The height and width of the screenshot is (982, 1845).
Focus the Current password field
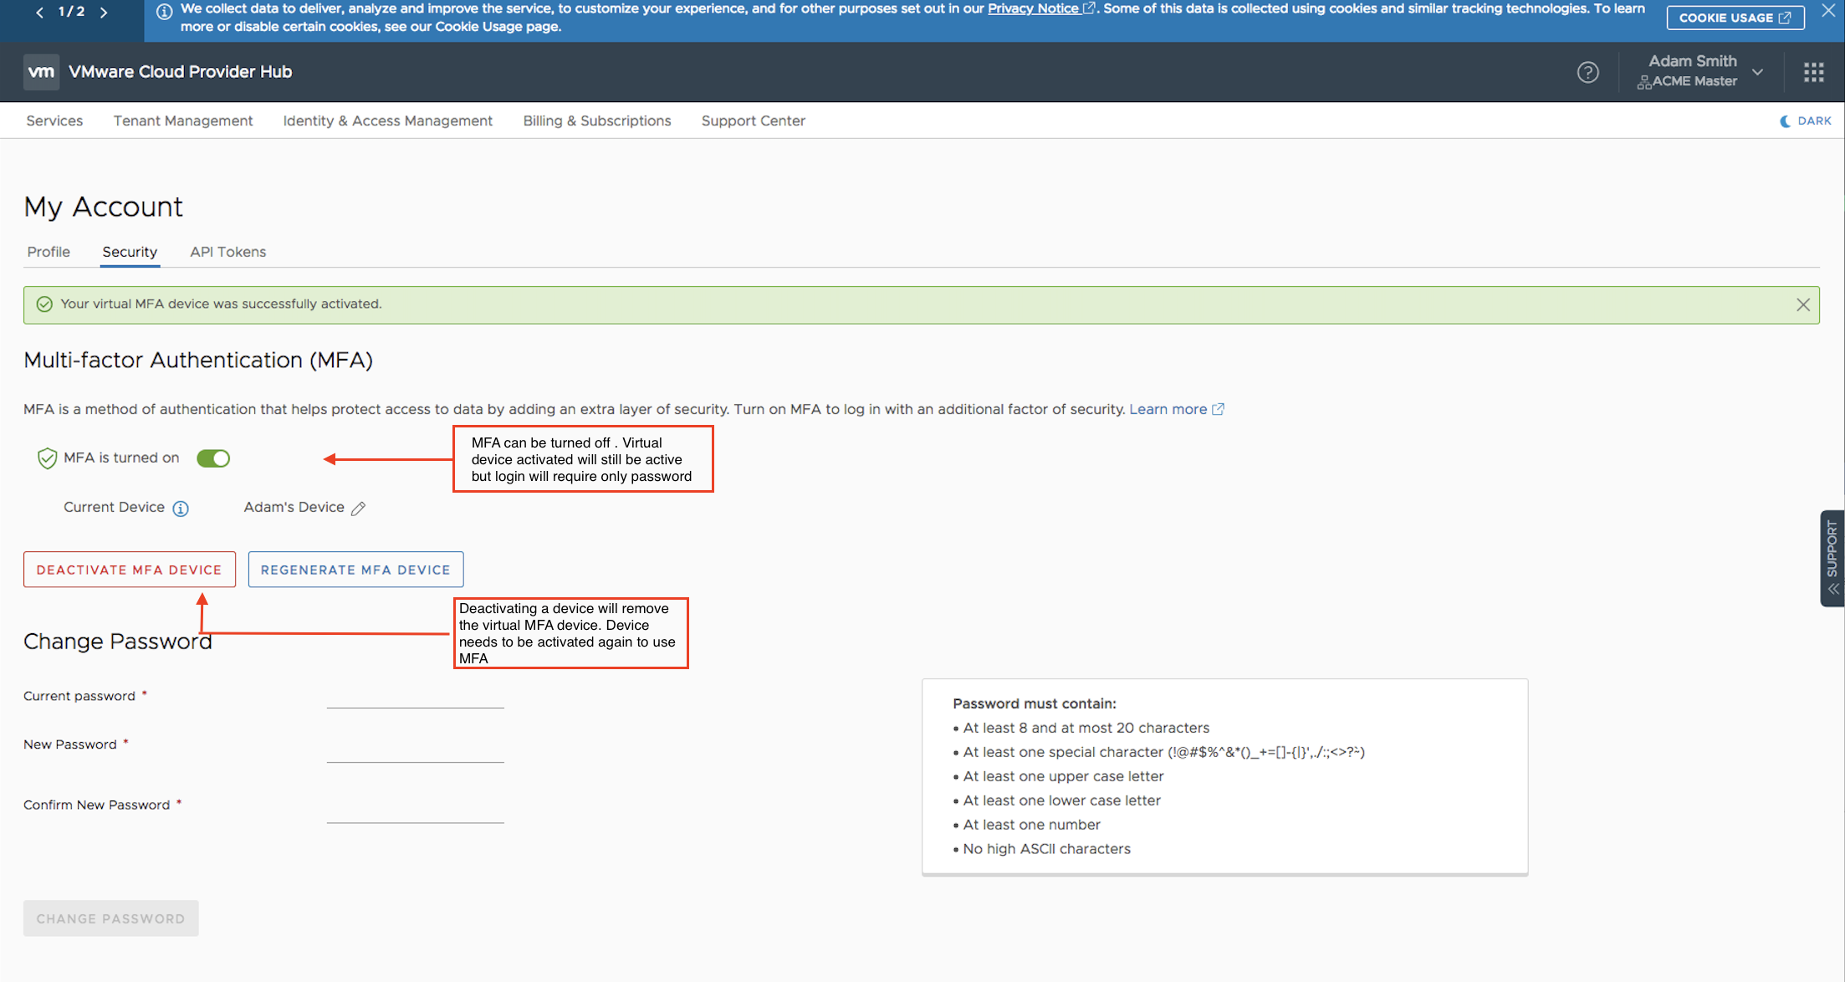coord(415,697)
